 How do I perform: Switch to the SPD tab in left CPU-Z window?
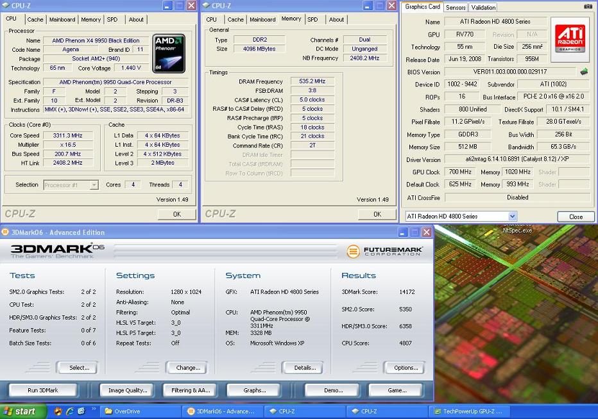click(x=112, y=19)
